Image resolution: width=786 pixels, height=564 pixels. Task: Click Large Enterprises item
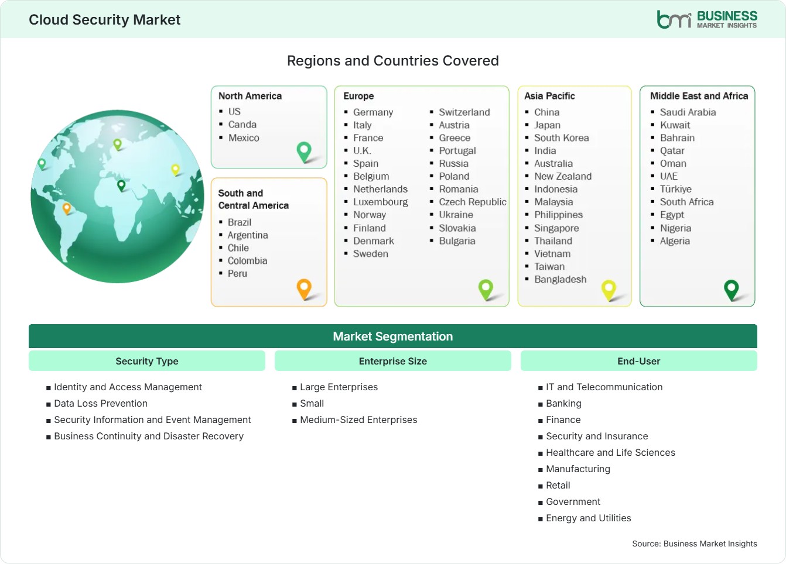click(339, 387)
